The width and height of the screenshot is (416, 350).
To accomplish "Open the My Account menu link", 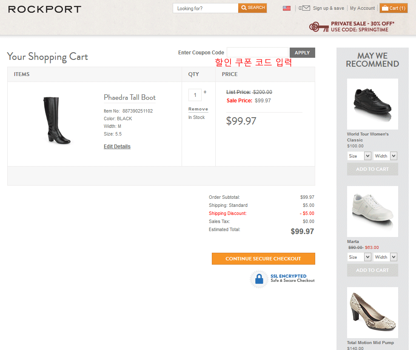I will pos(362,8).
